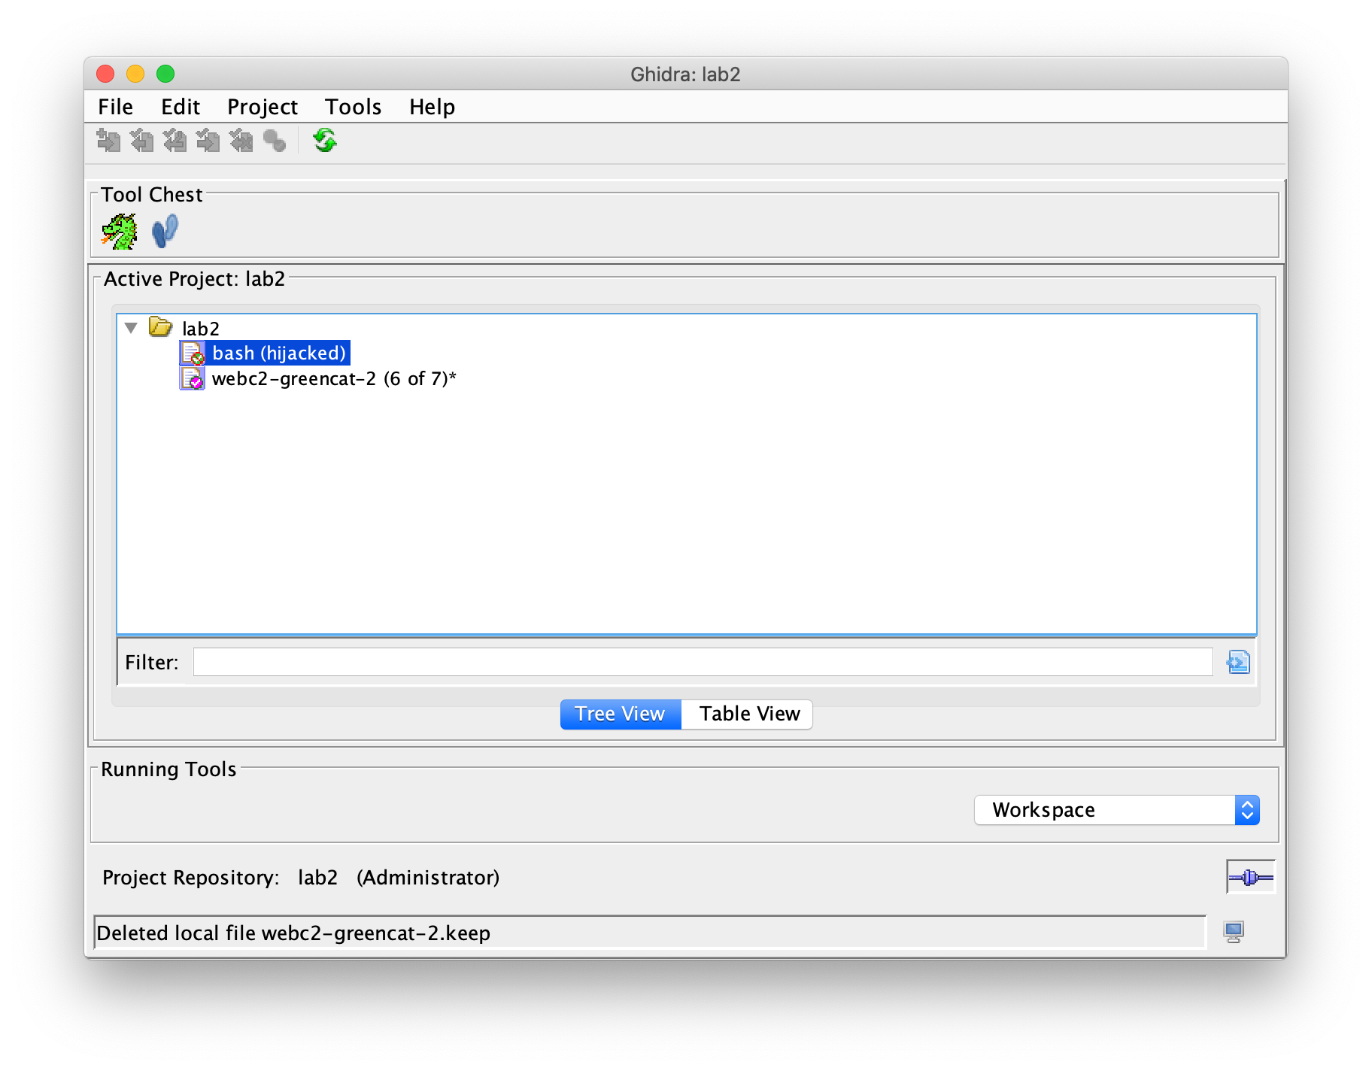Click the Undo Checkout toolbar icon
Screen dimensions: 1372x1071
click(241, 141)
